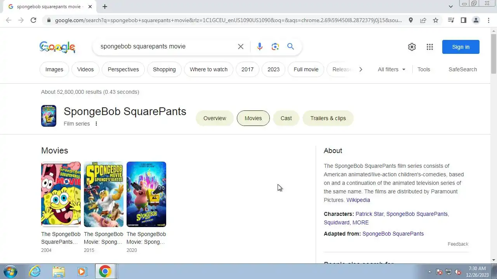Image resolution: width=497 pixels, height=279 pixels.
Task: Click in the search input field
Action: click(167, 46)
